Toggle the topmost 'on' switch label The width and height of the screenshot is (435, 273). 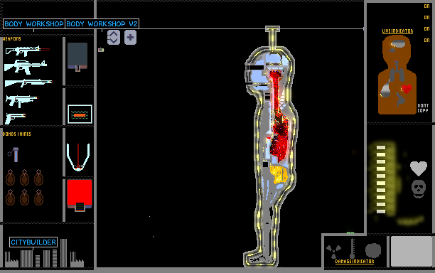pyautogui.click(x=426, y=6)
